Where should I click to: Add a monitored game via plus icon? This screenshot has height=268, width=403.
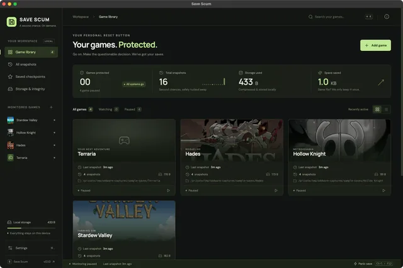51,107
